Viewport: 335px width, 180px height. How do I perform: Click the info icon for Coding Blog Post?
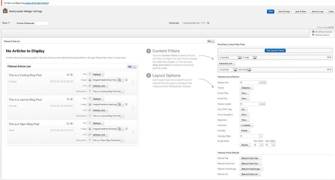[x=72, y=75]
